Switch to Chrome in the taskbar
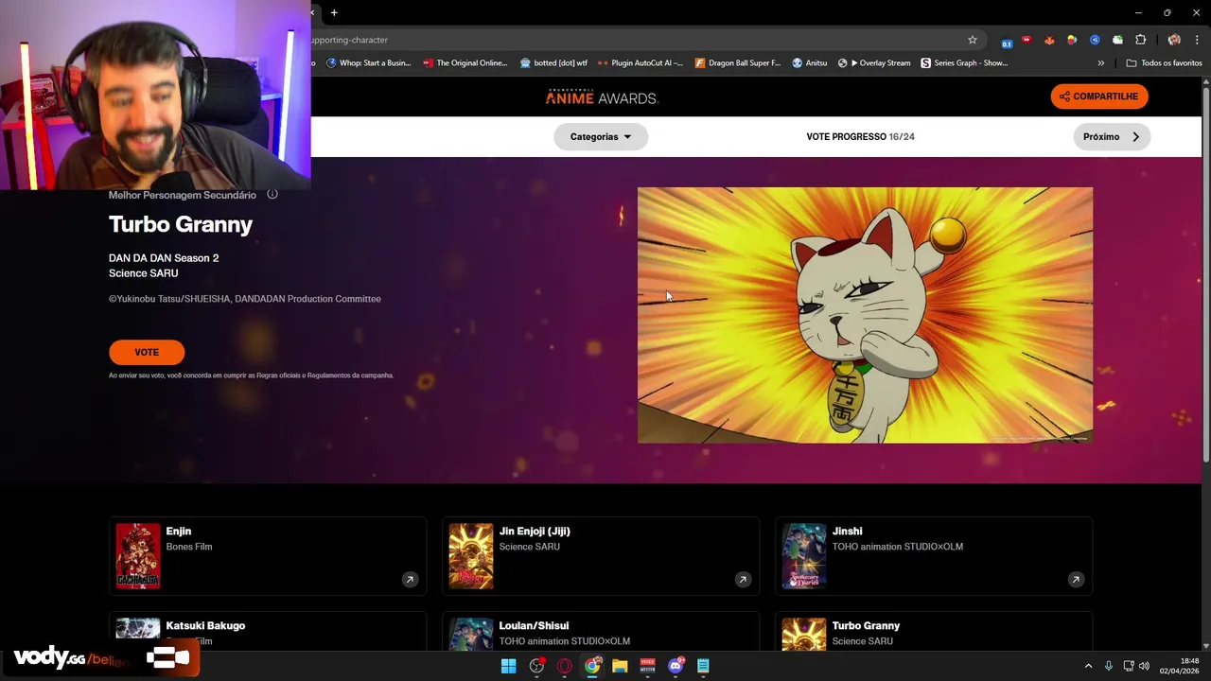This screenshot has height=681, width=1211. (x=592, y=666)
